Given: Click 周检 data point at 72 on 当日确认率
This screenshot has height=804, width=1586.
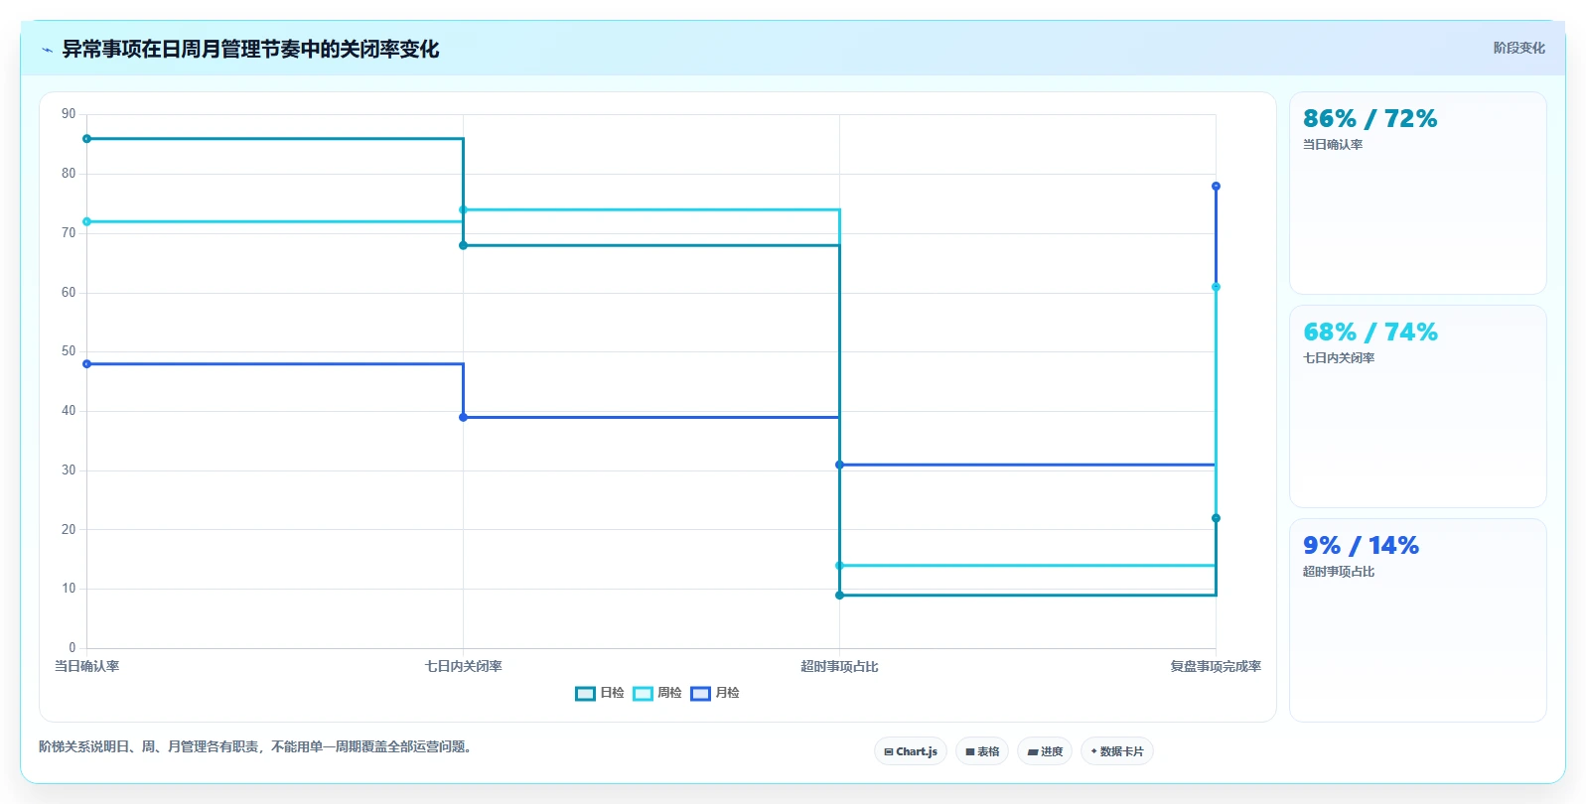Looking at the screenshot, I should 87,221.
